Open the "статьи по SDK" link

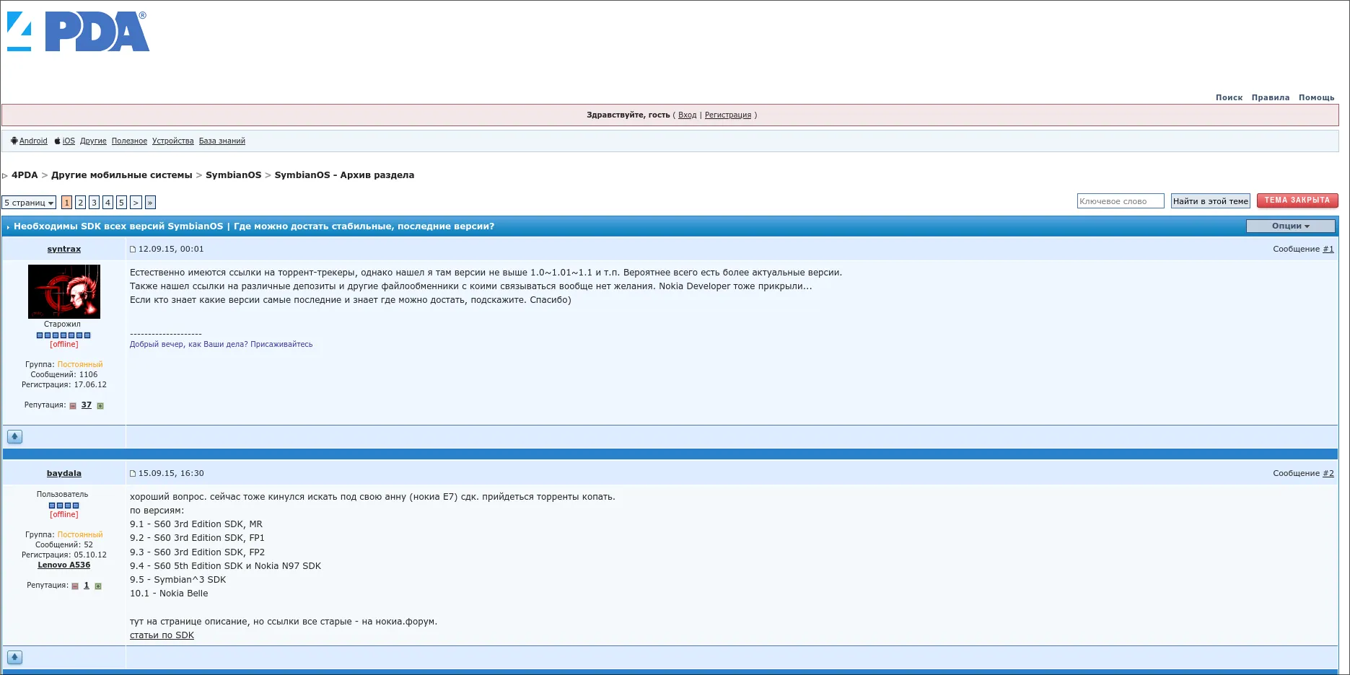tap(162, 635)
